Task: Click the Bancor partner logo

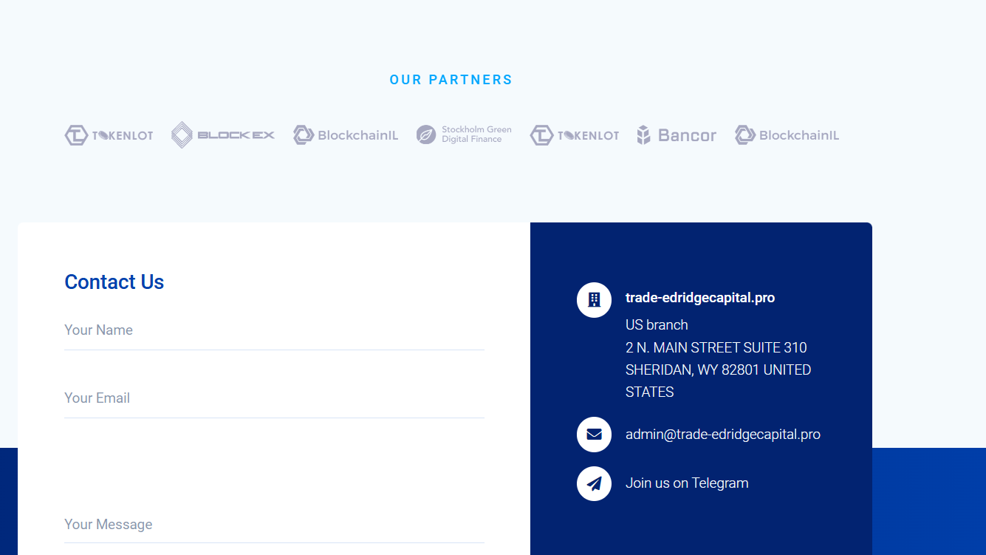Action: tap(677, 135)
